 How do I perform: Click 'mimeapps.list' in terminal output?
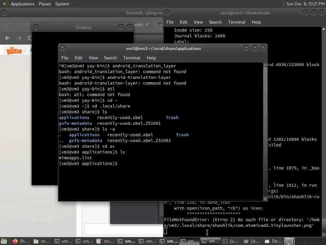pyautogui.click(x=75, y=158)
